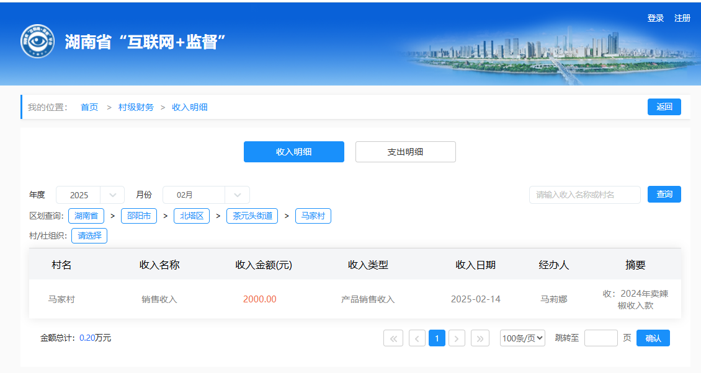
Task: Click the next page arrow
Action: tap(457, 338)
